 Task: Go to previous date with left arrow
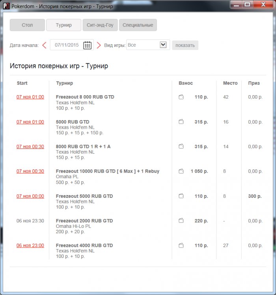[44, 45]
